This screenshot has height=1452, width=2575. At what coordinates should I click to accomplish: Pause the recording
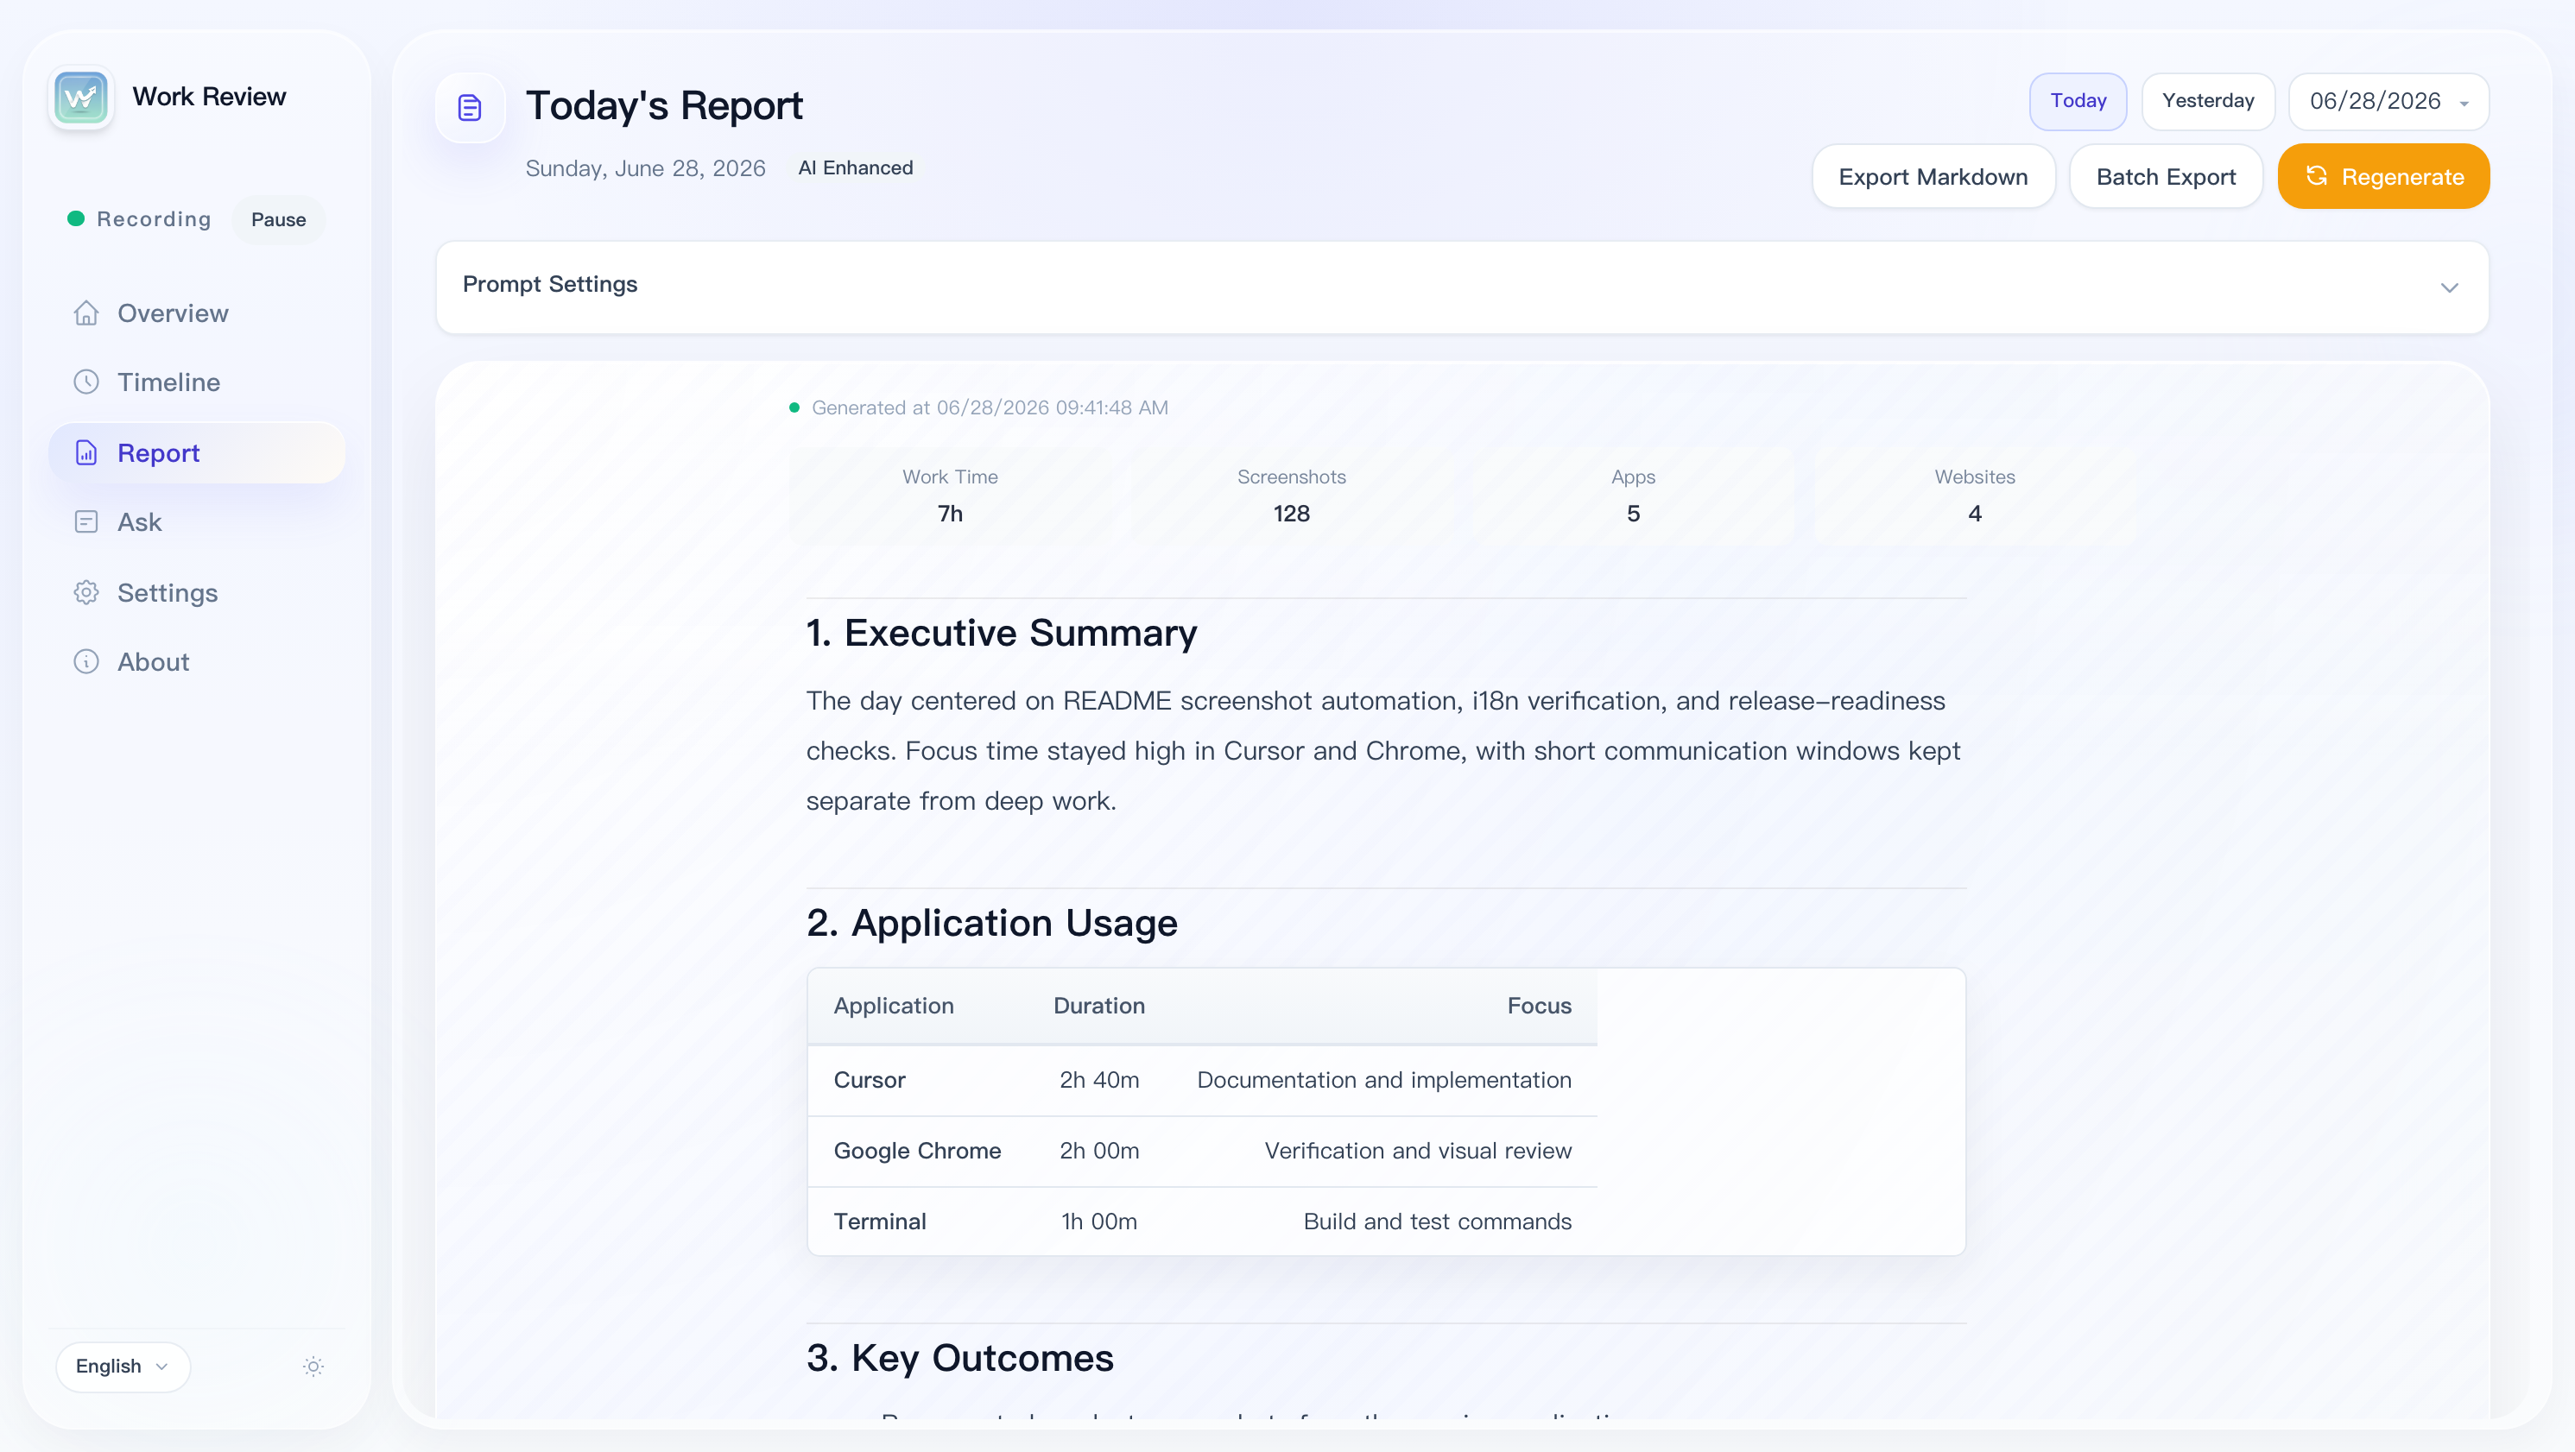click(x=278, y=220)
